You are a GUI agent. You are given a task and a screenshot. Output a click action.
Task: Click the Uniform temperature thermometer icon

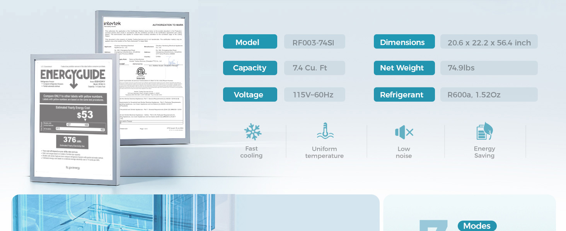click(325, 131)
